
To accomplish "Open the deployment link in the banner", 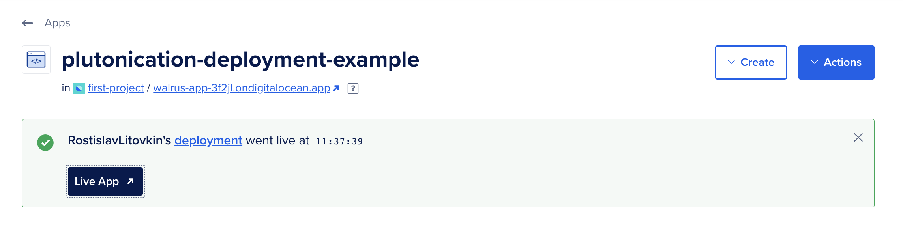I will (x=208, y=140).
